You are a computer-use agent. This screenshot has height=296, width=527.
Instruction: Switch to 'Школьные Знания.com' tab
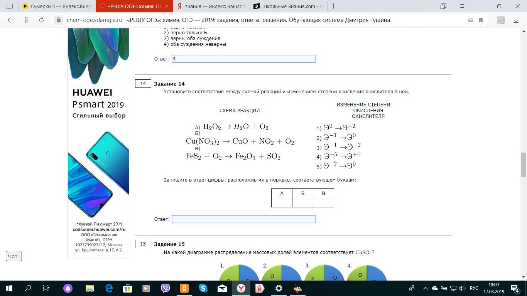pos(289,6)
